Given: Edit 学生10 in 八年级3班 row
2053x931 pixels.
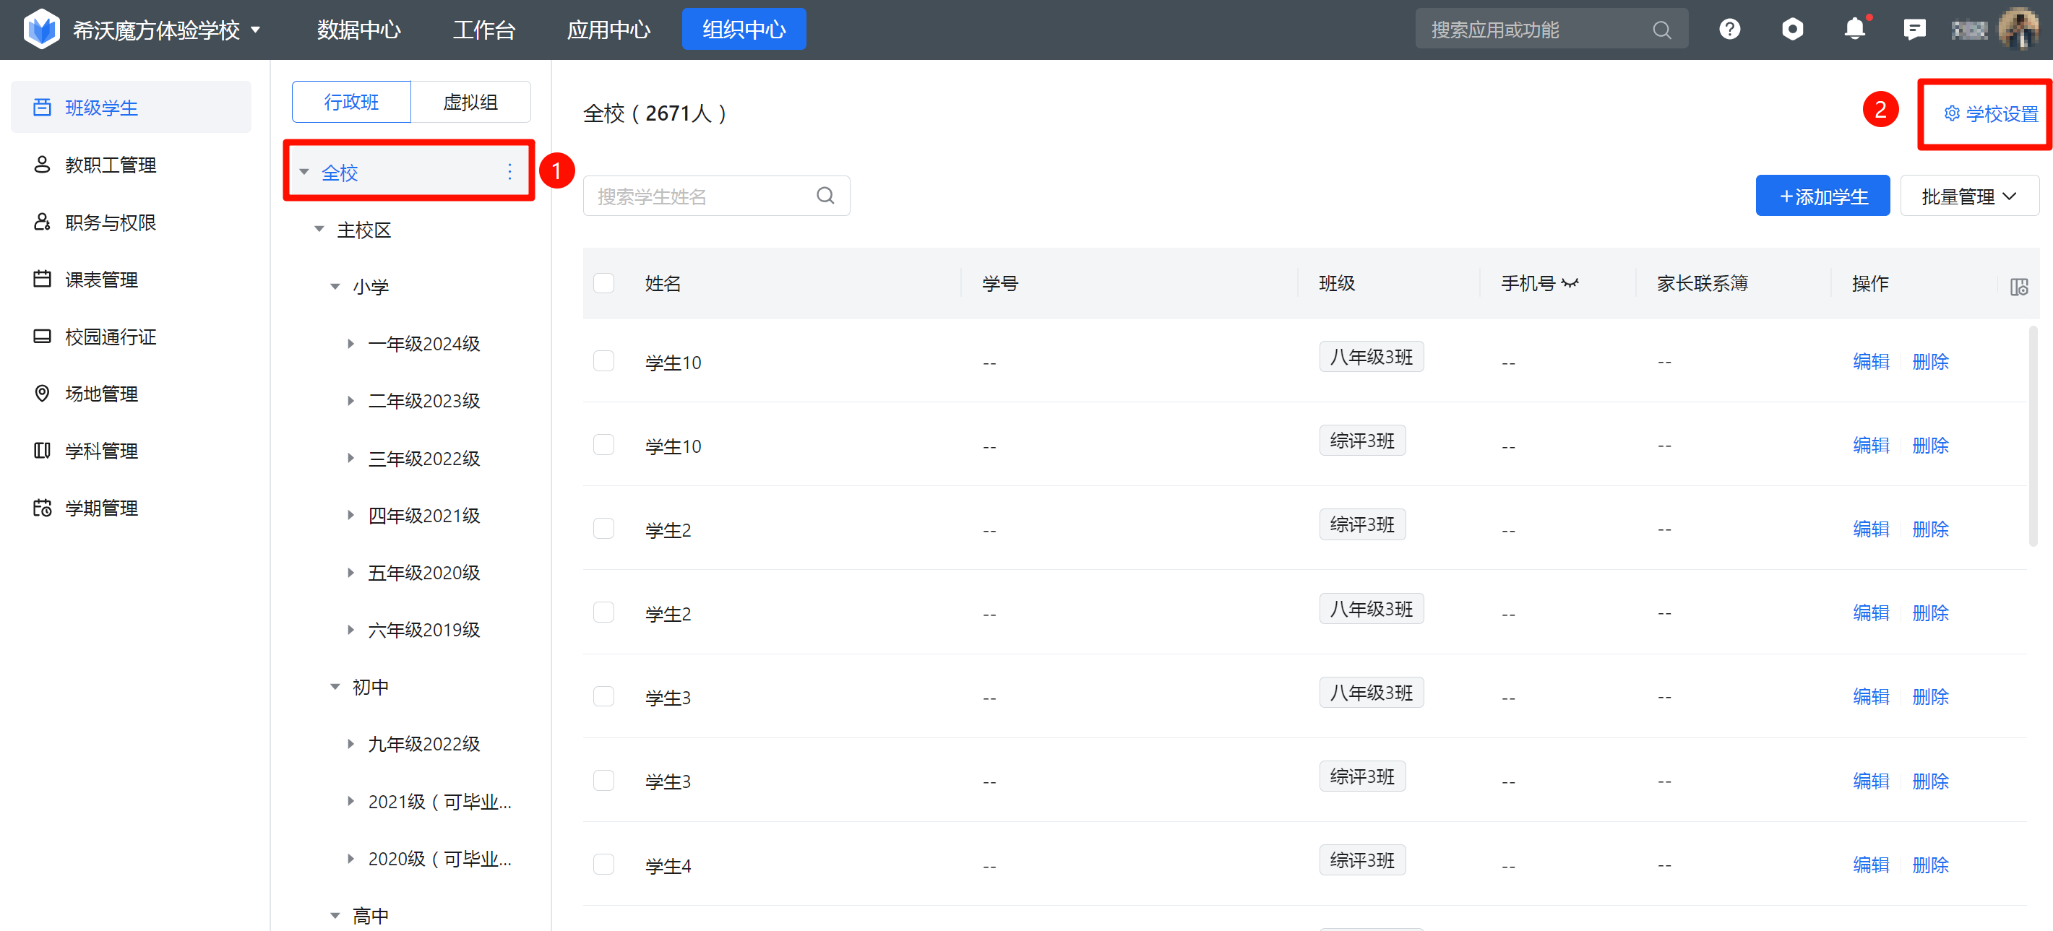Looking at the screenshot, I should click(x=1870, y=362).
